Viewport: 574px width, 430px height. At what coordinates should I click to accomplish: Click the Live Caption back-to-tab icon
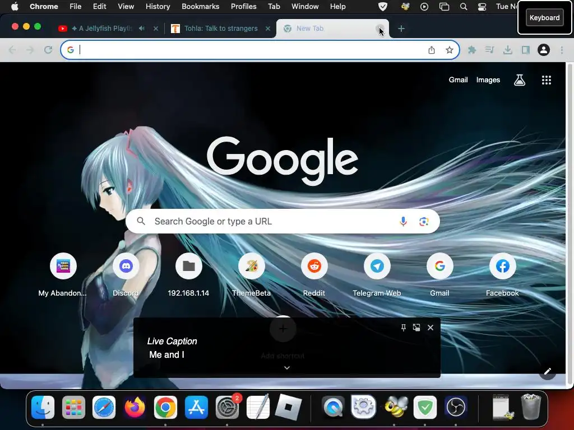point(416,328)
